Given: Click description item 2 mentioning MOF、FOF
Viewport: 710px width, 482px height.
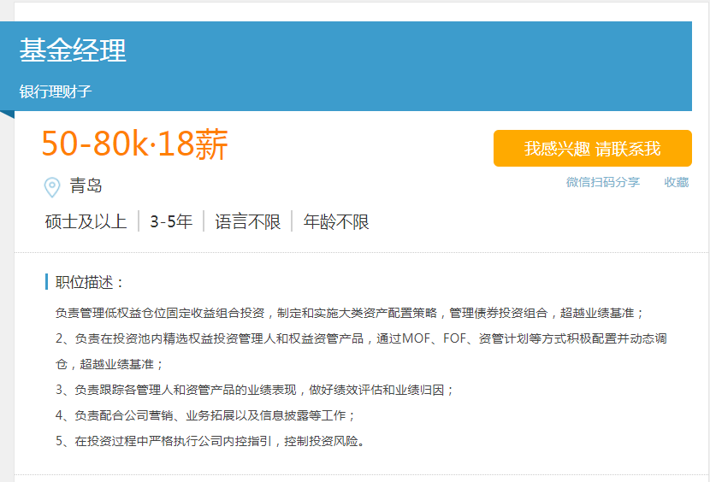Looking at the screenshot, I should pyautogui.click(x=361, y=351).
